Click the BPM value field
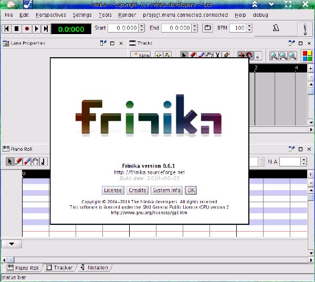 (238, 28)
